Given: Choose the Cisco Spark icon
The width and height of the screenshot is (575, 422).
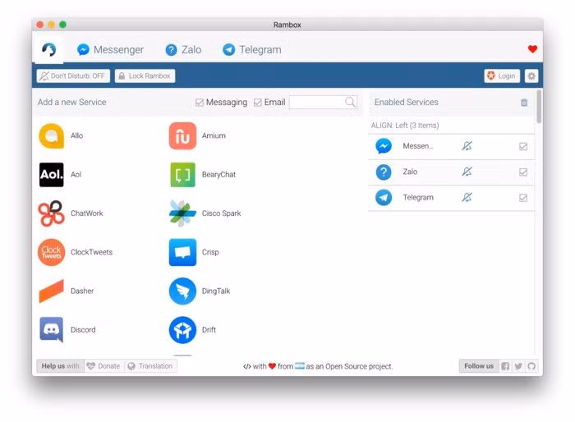Looking at the screenshot, I should [182, 213].
